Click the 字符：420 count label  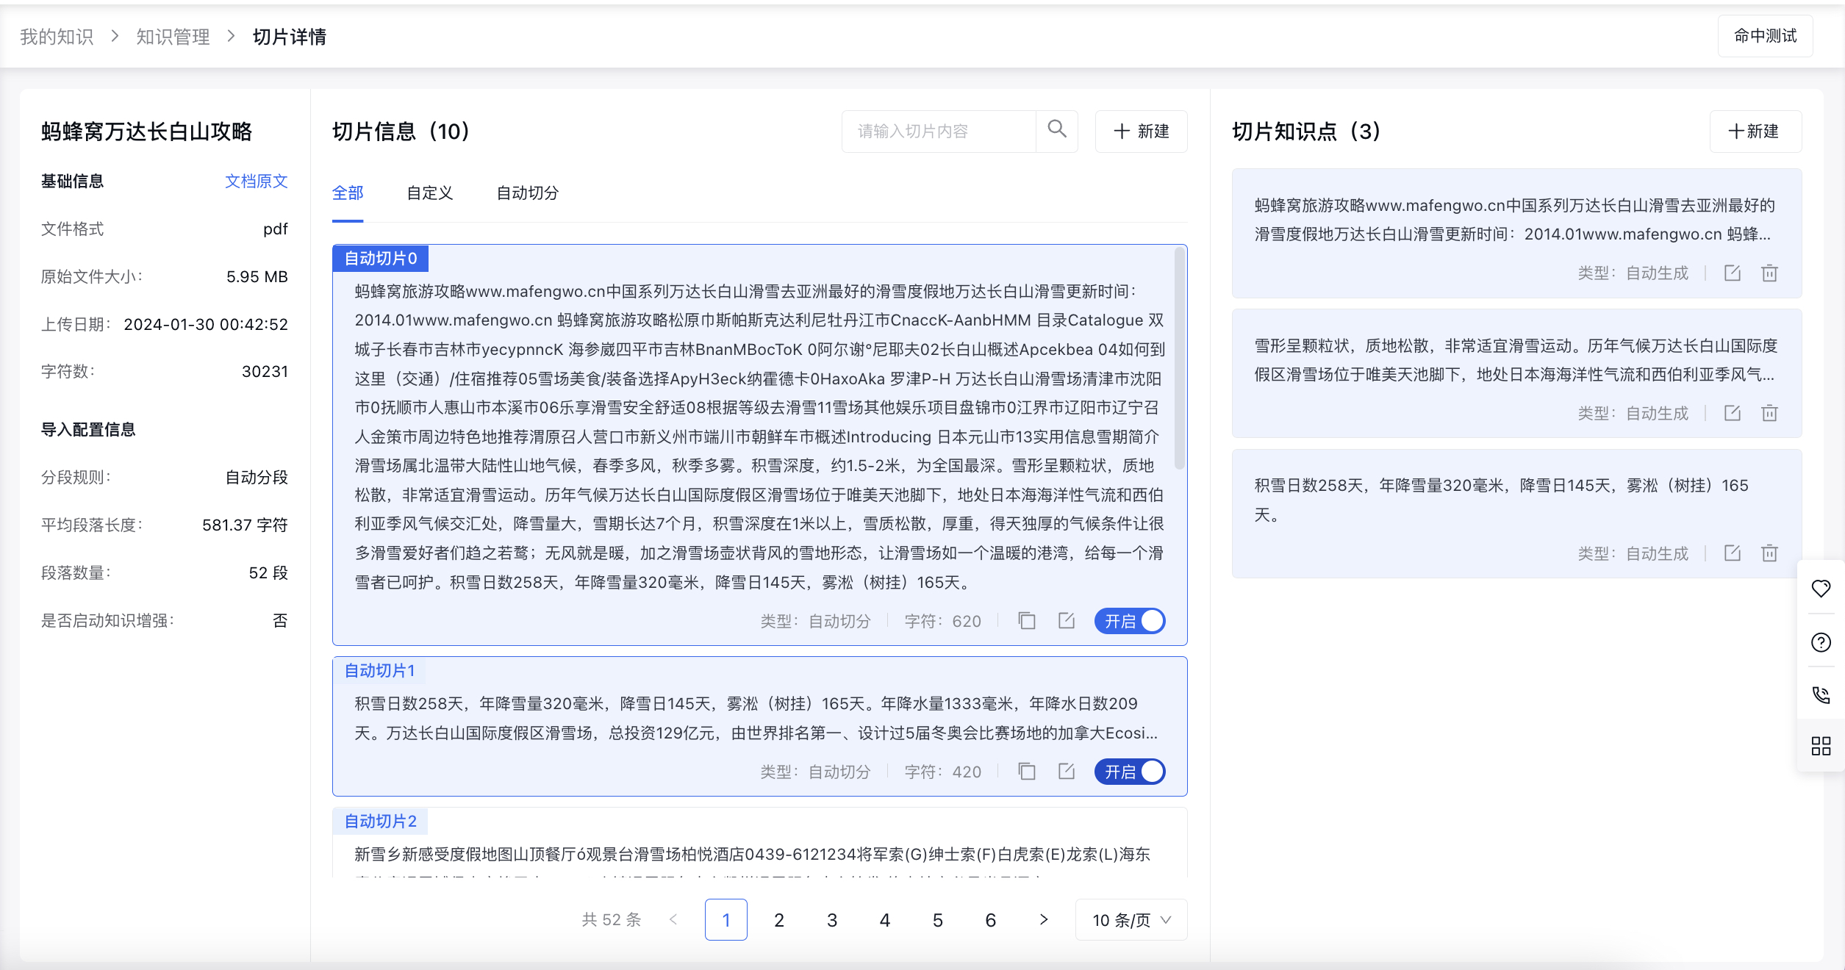click(942, 772)
